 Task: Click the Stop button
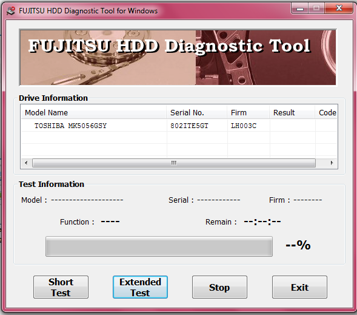pyautogui.click(x=219, y=287)
